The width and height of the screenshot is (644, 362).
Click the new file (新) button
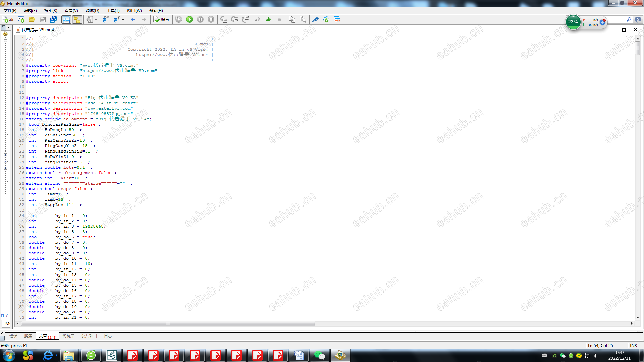(x=7, y=19)
